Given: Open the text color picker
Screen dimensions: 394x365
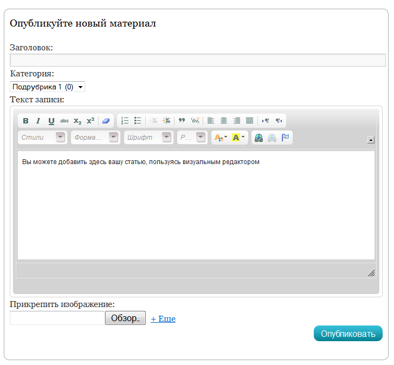Looking at the screenshot, I should point(221,138).
